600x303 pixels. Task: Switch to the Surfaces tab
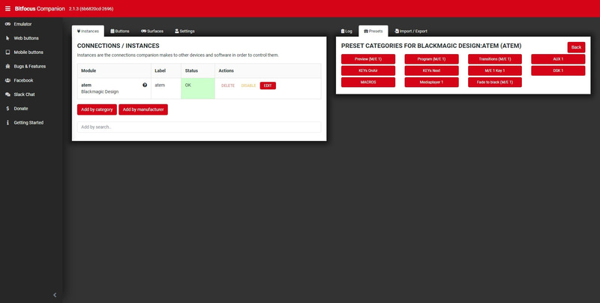click(152, 31)
